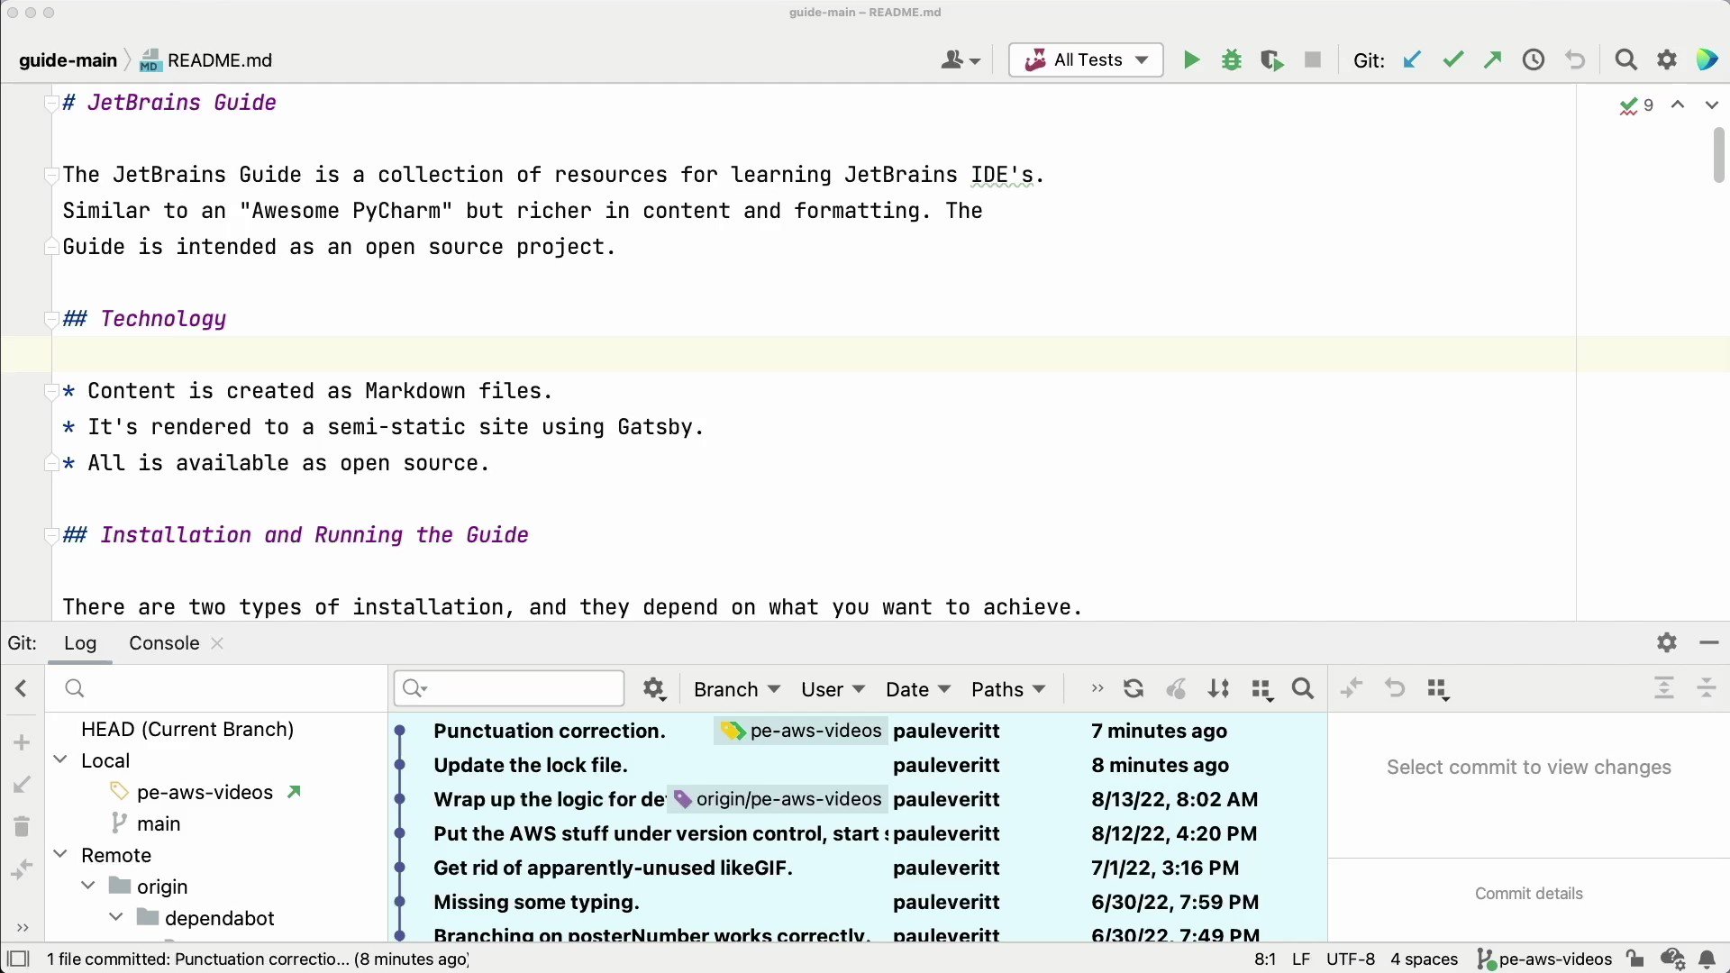
Task: Push changes using the green arrow icon
Action: (1492, 59)
